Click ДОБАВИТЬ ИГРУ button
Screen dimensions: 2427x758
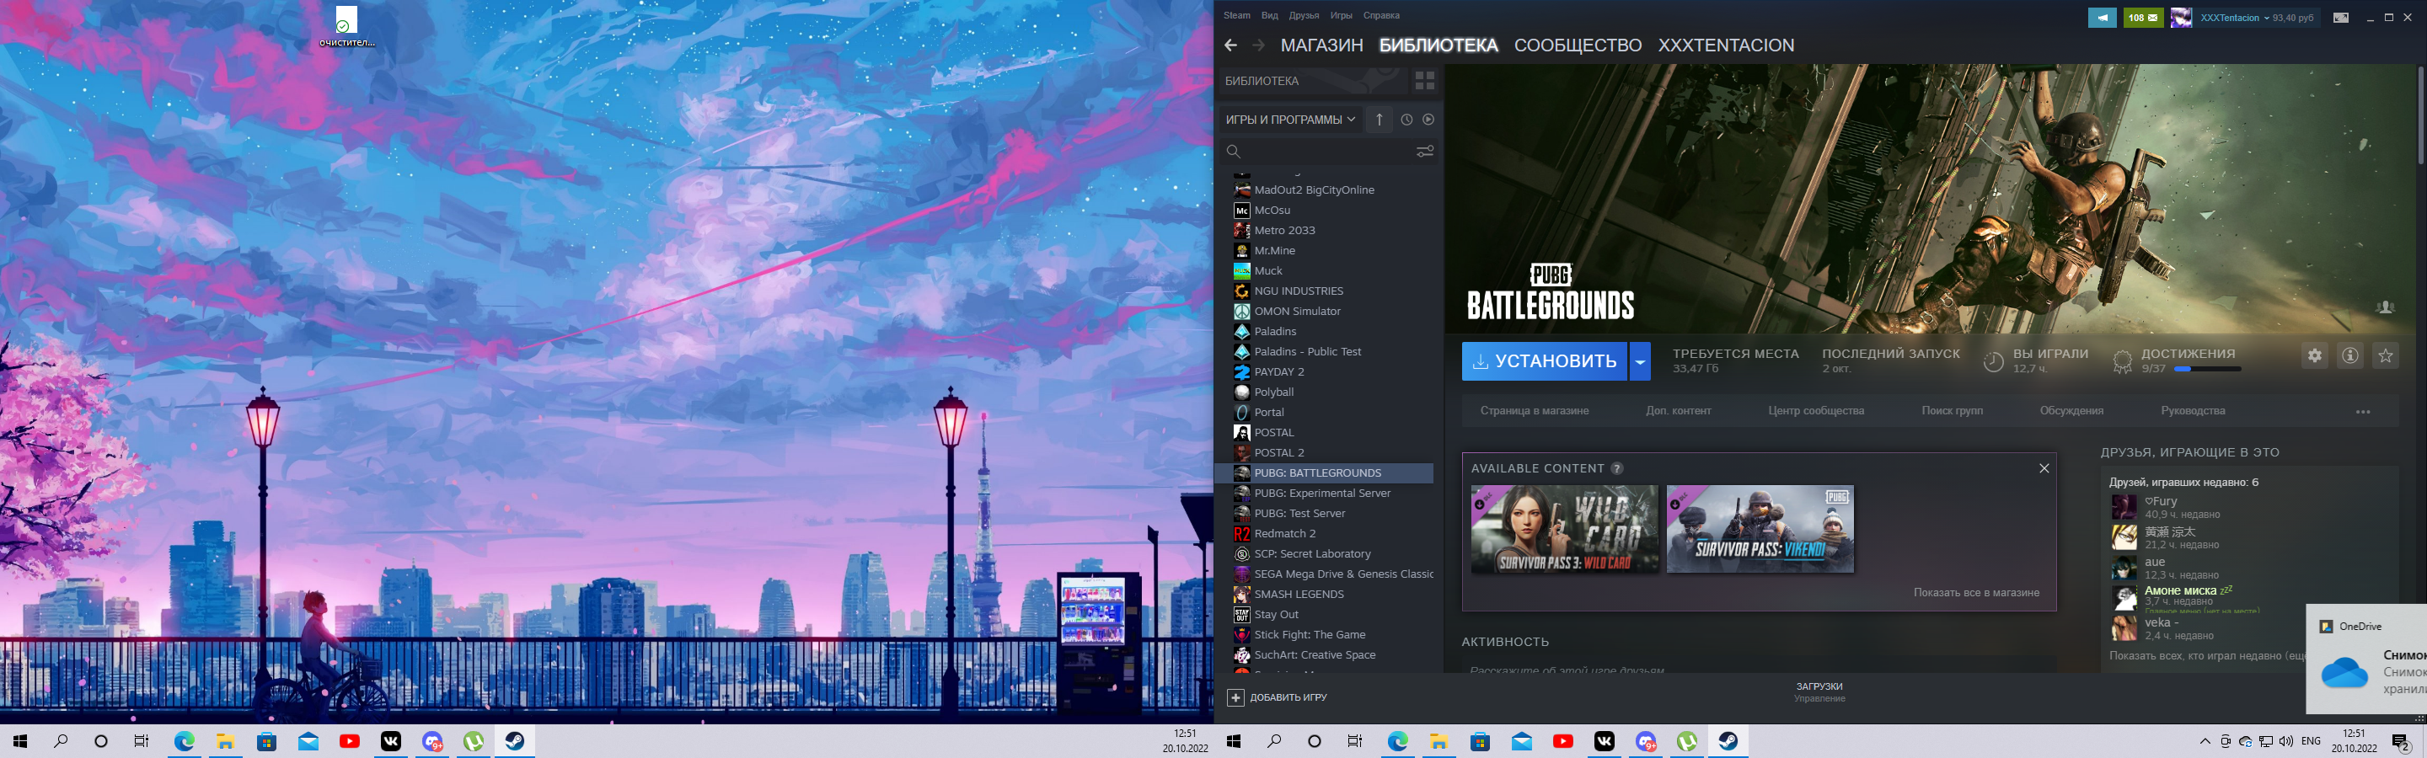1278,697
